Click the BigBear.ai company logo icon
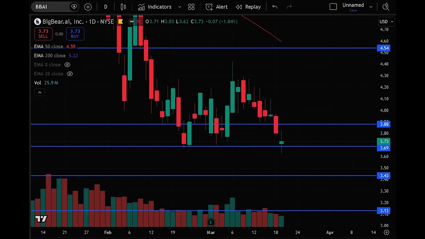This screenshot has width=425, height=239. [x=38, y=22]
